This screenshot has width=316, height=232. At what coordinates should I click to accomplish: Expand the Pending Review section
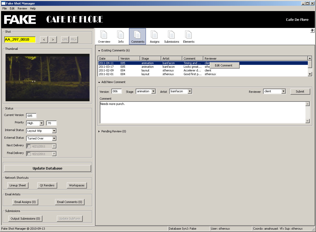[x=99, y=131]
